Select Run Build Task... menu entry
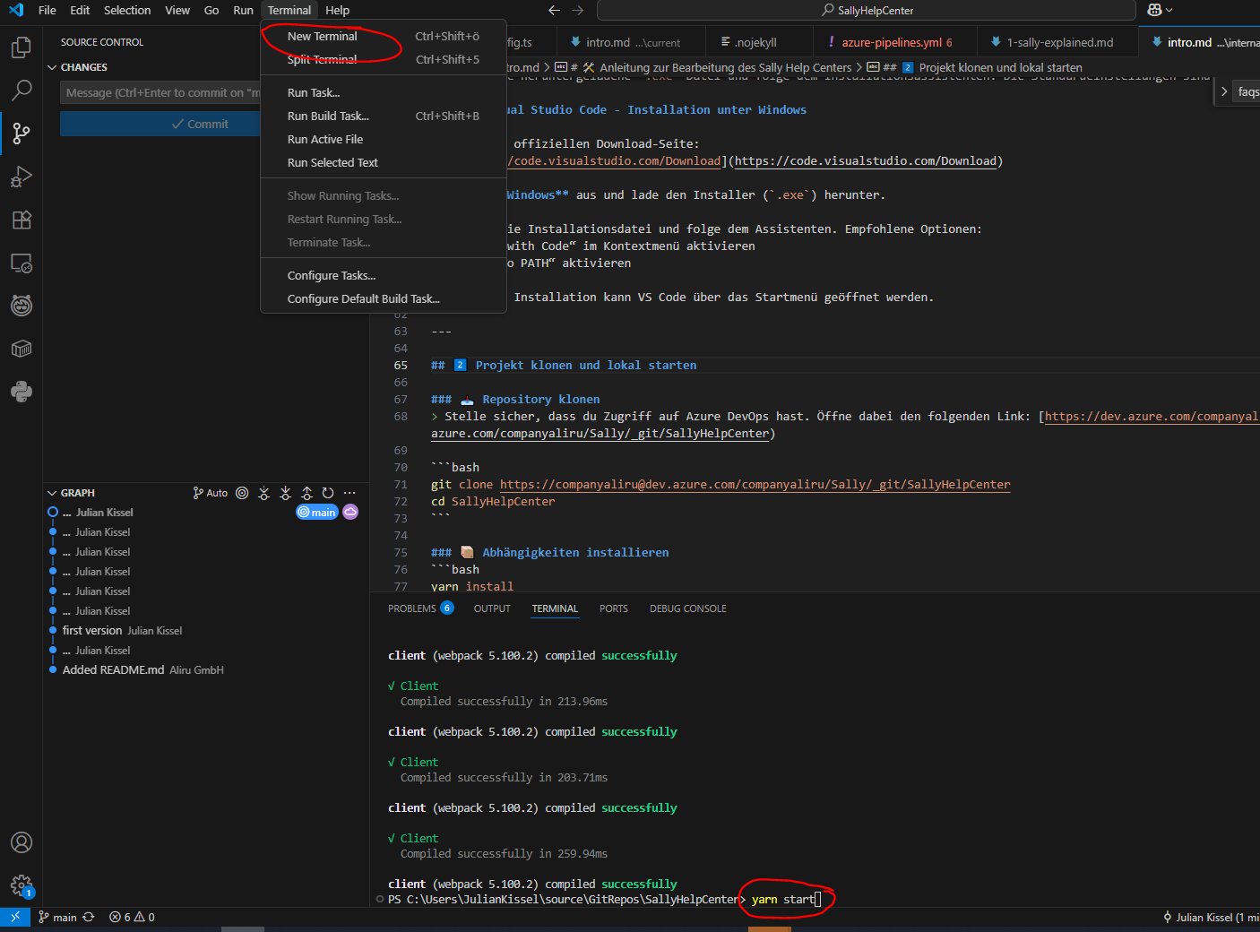 383,116
